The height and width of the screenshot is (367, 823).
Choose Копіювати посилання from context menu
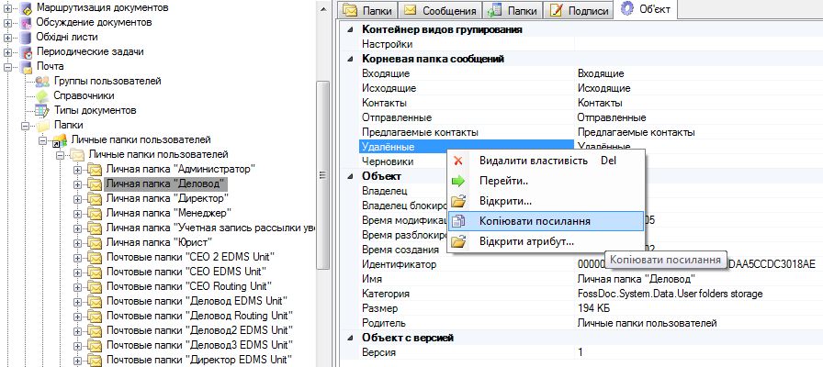(x=534, y=221)
